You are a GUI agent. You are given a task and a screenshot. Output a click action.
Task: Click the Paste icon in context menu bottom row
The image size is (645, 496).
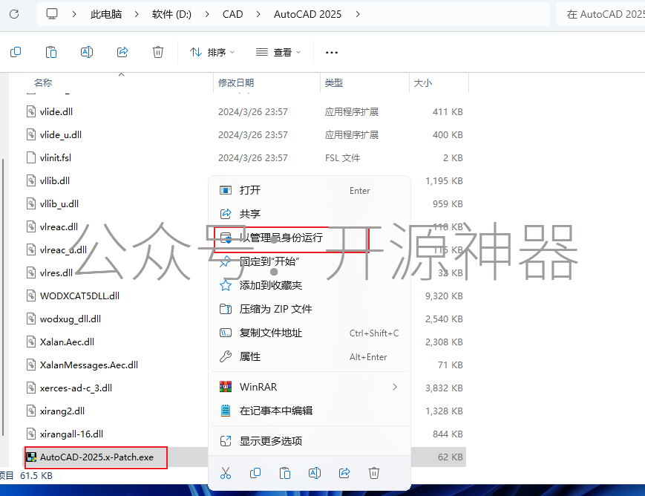point(285,473)
